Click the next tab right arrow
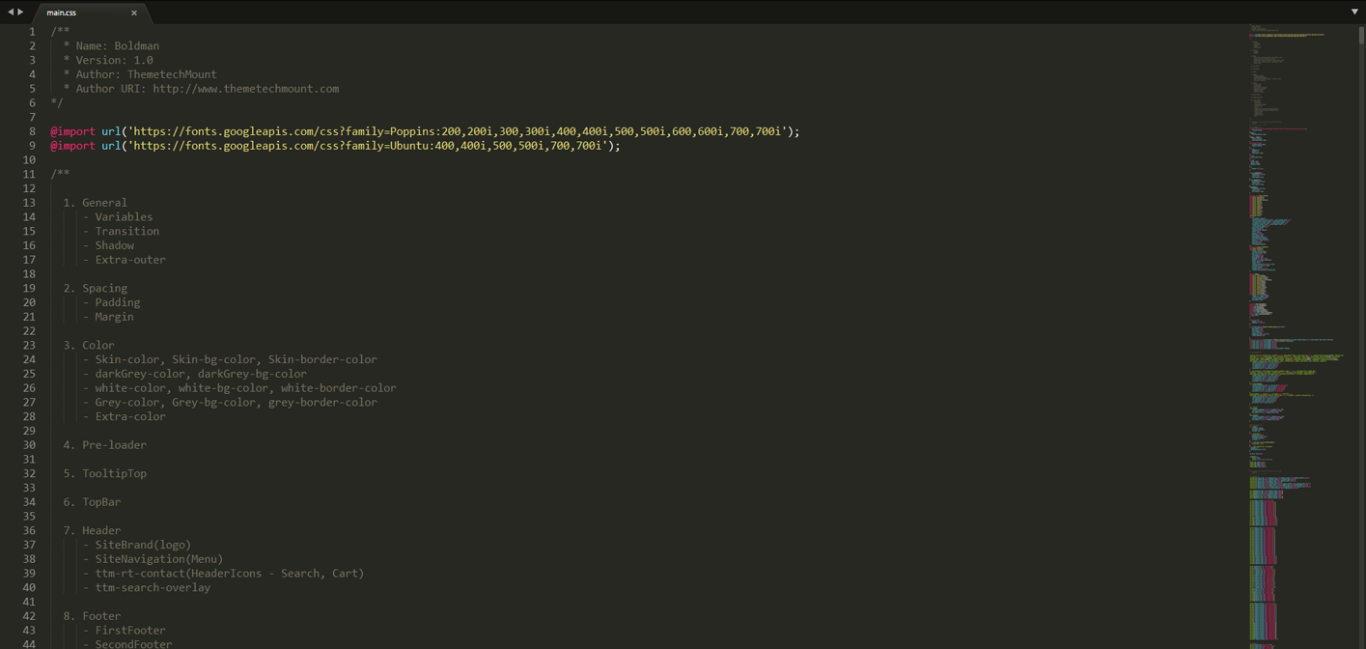Image resolution: width=1366 pixels, height=649 pixels. 20,13
